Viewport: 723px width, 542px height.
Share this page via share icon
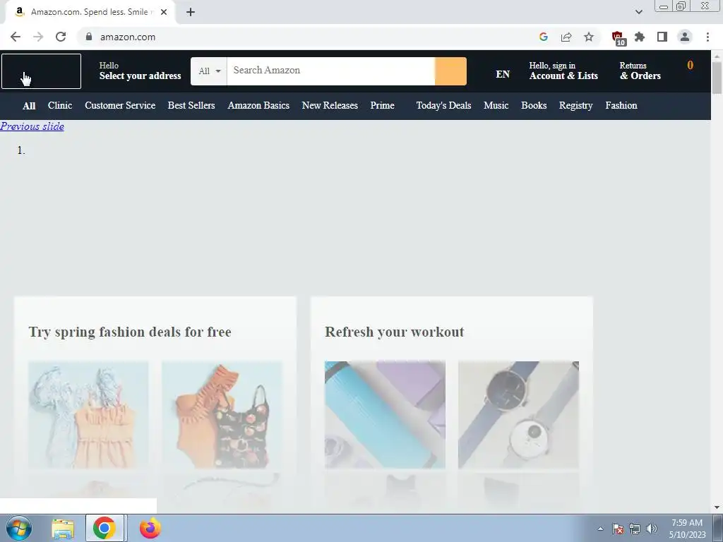(566, 37)
